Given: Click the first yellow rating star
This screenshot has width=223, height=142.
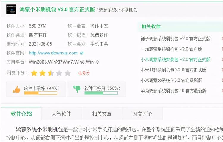Looking at the screenshot, I should tap(34, 73).
